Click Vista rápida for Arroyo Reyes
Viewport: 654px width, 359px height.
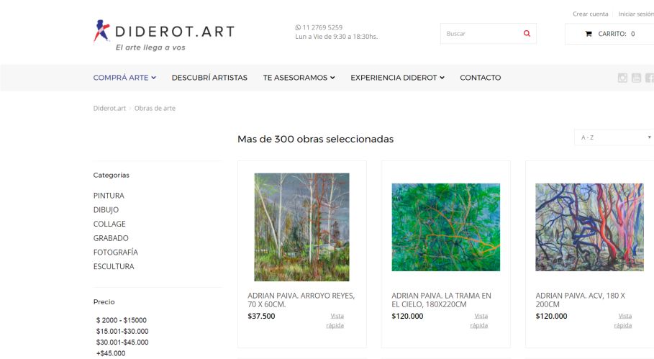point(335,321)
